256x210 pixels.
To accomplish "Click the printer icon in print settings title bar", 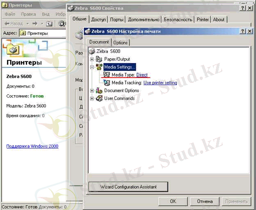I will point(88,31).
